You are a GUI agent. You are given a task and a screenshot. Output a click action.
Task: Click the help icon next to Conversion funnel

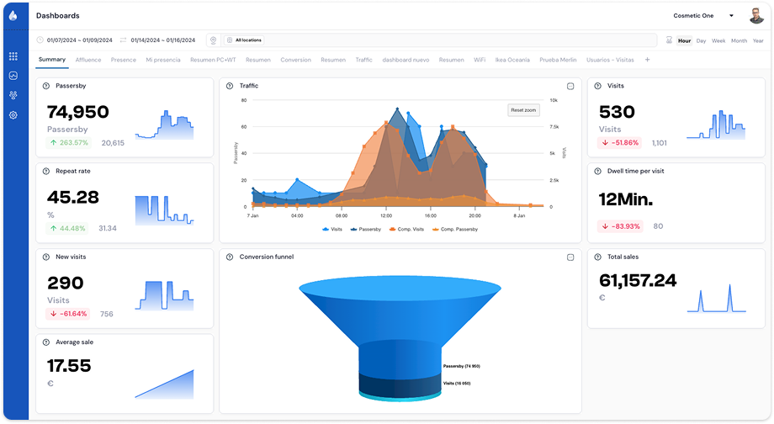pos(231,257)
